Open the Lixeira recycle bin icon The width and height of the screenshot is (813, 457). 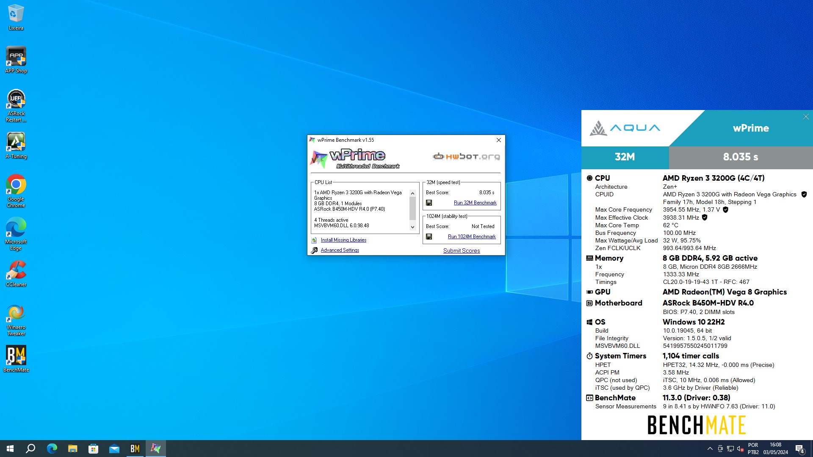click(x=16, y=17)
